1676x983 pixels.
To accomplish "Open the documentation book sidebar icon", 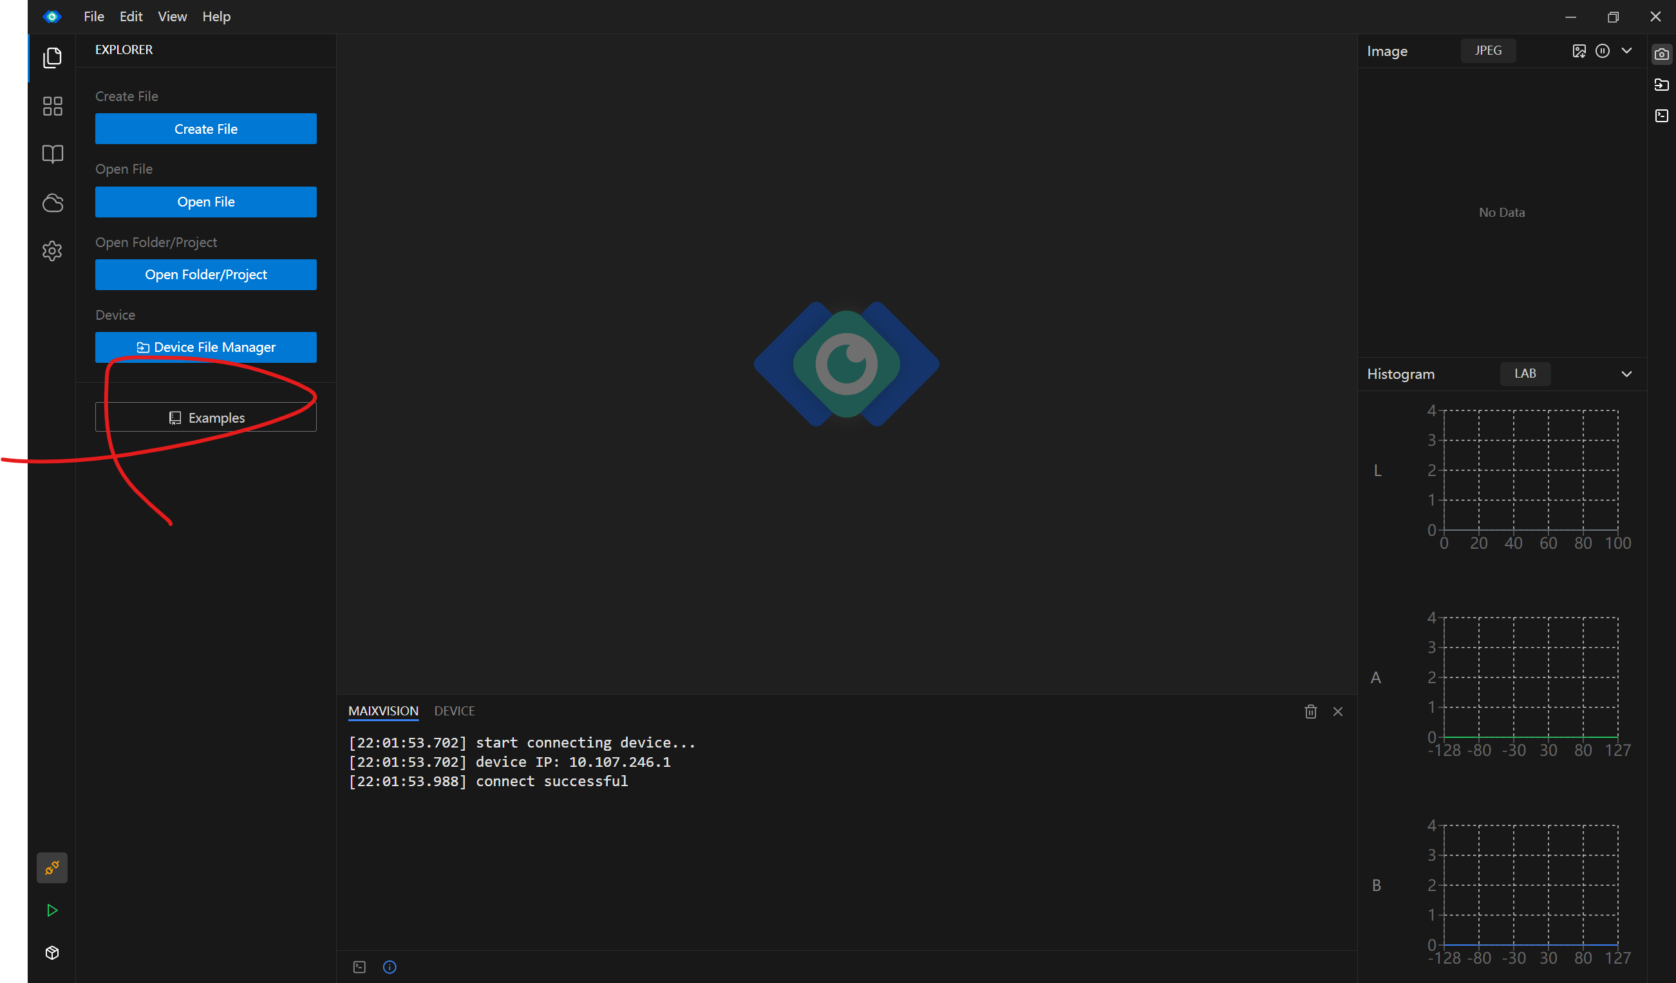I will point(52,154).
